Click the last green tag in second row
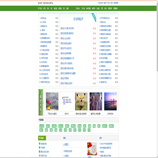 click(x=89, y=130)
